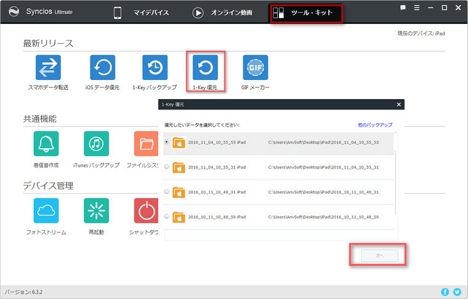Select radio button for backup 2016_11_04_10_55_31
Viewport: 468px width, 299px height.
click(x=166, y=167)
